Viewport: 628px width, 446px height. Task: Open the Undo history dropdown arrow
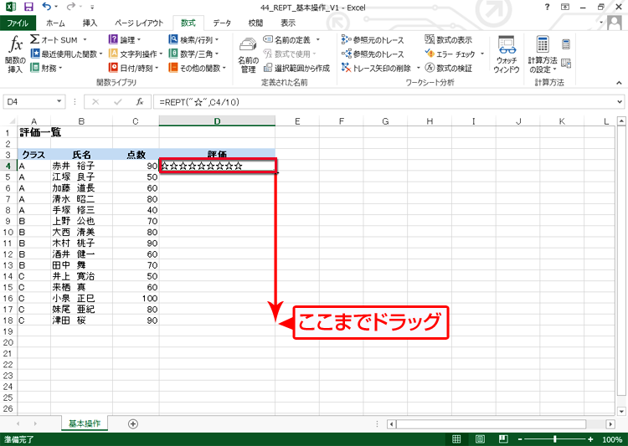pos(55,7)
